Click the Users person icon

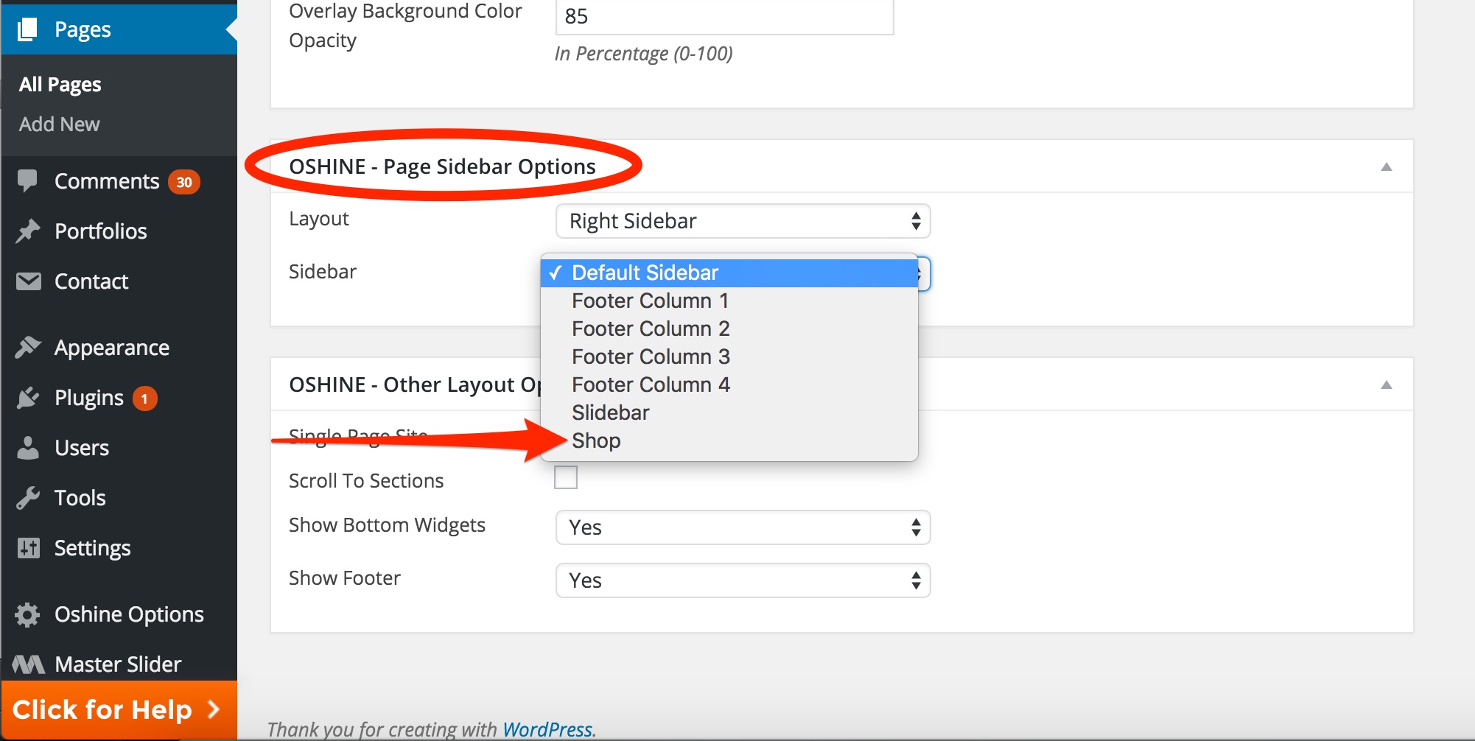(28, 447)
